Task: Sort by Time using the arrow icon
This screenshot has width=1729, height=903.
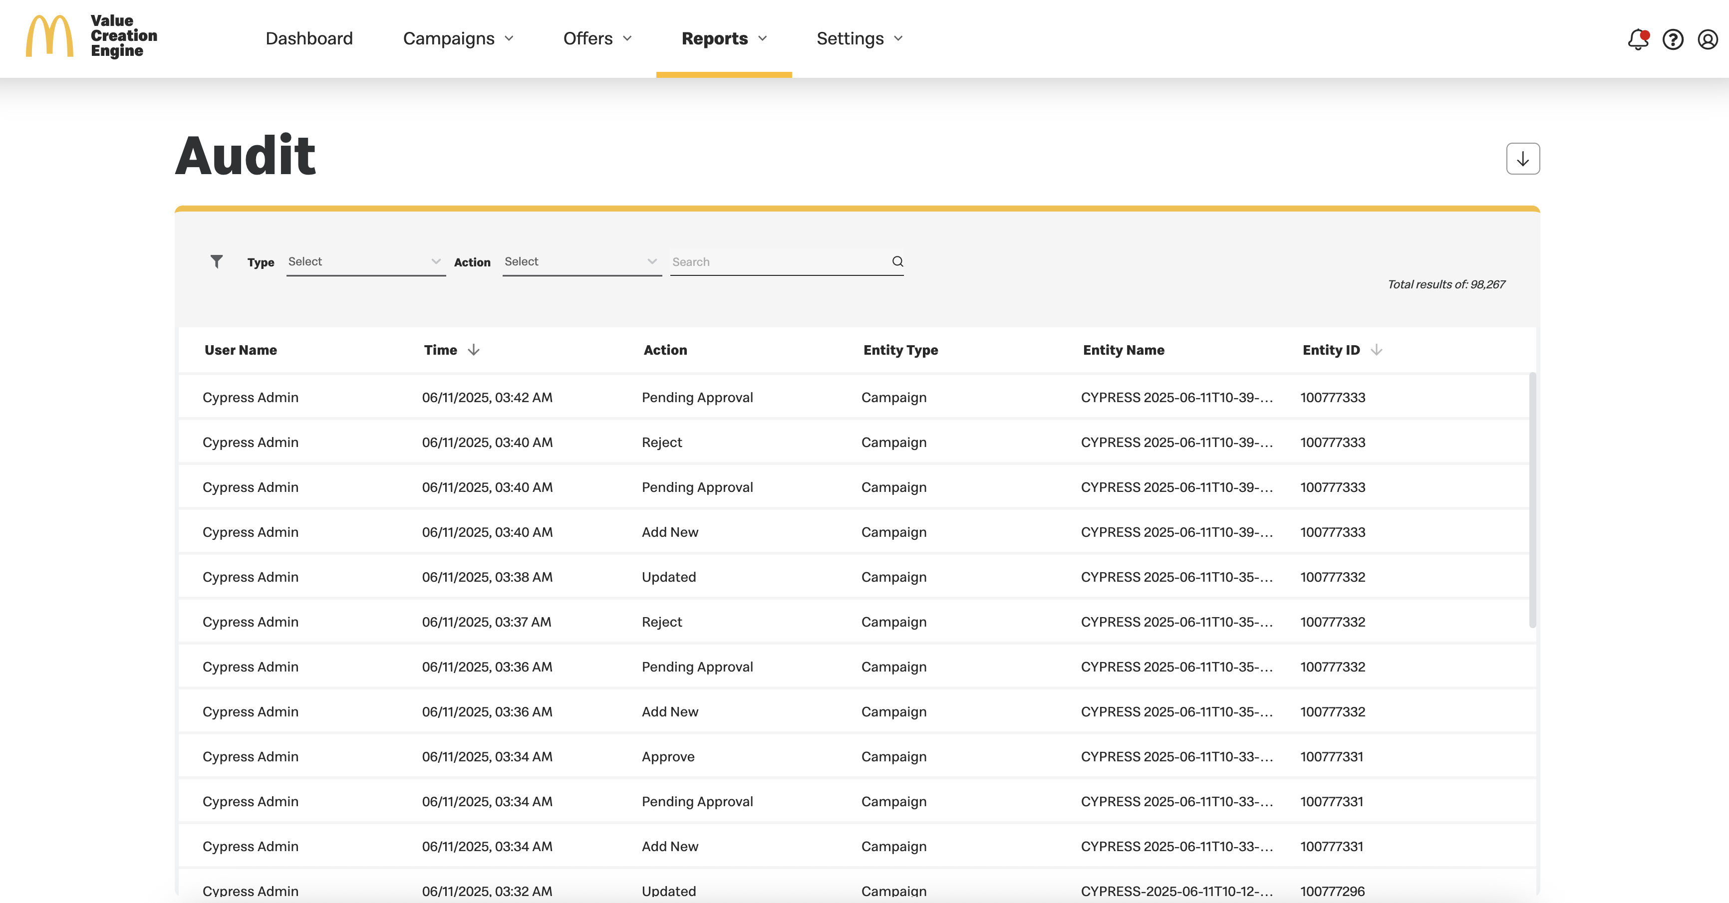Action: [x=474, y=350]
